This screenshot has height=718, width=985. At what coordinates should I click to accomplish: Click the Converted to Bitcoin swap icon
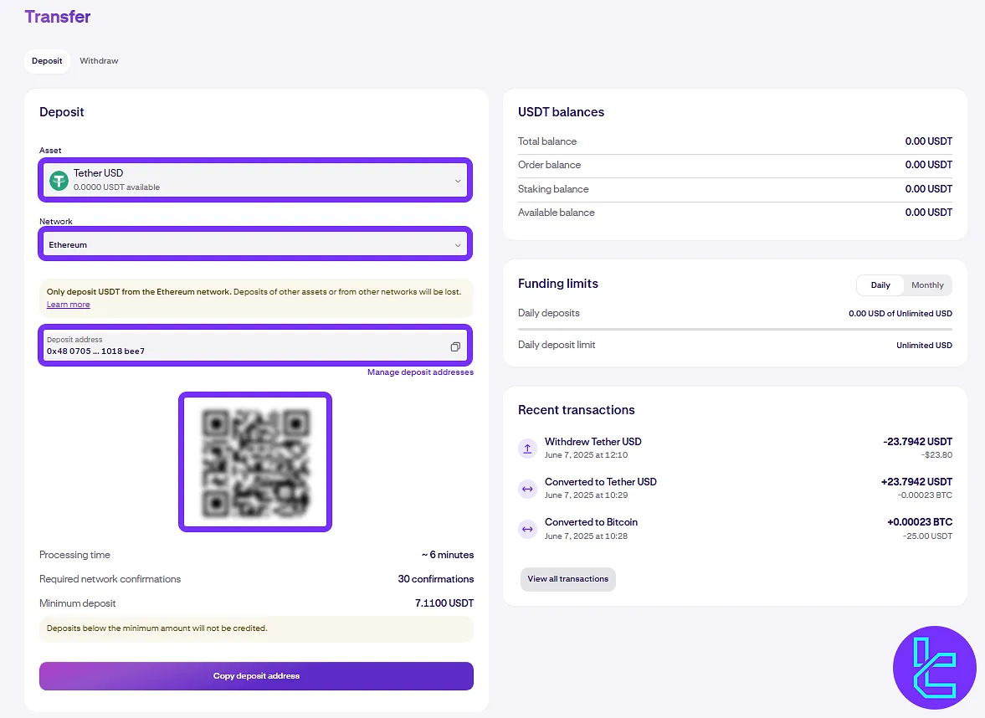(528, 529)
